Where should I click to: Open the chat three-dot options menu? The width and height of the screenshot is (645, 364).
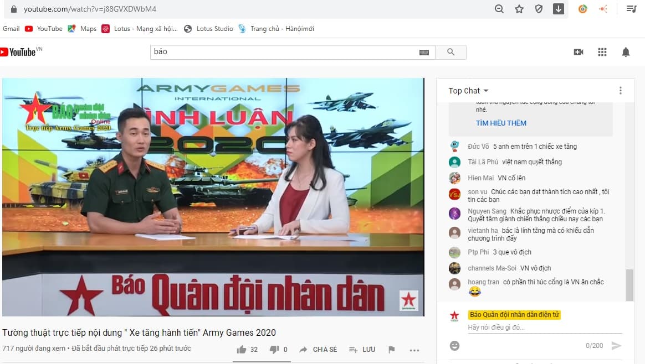(x=620, y=91)
